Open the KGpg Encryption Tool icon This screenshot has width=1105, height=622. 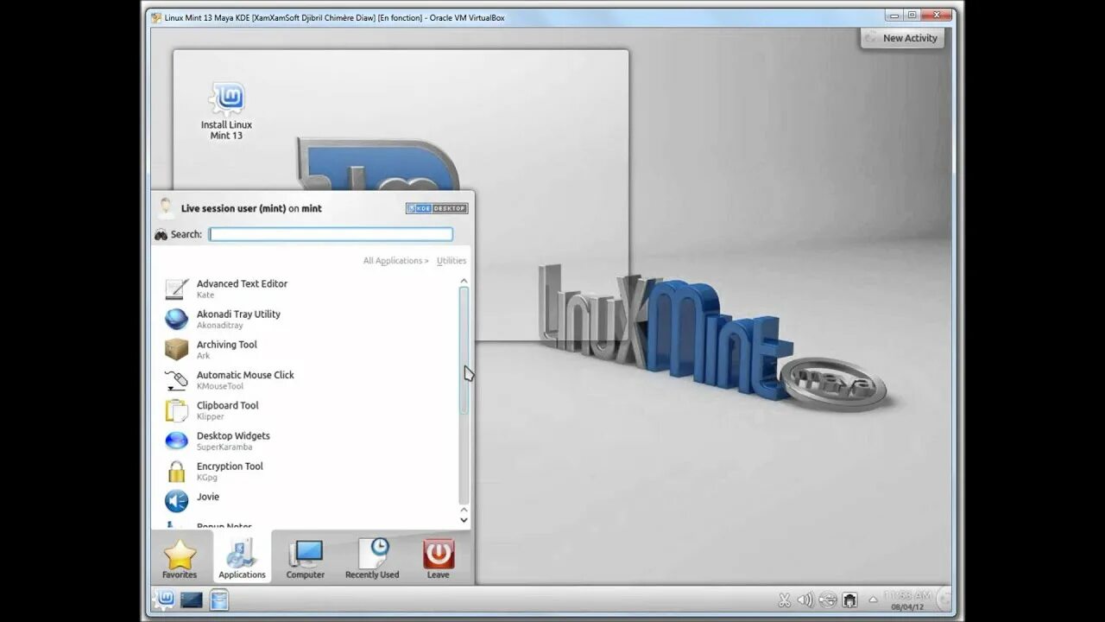pyautogui.click(x=176, y=471)
